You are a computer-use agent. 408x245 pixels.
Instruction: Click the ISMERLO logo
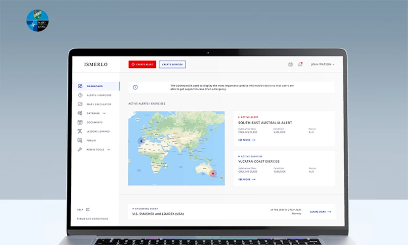click(96, 64)
